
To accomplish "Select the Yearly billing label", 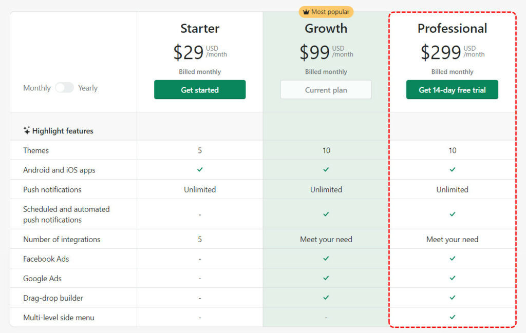I will (x=88, y=88).
